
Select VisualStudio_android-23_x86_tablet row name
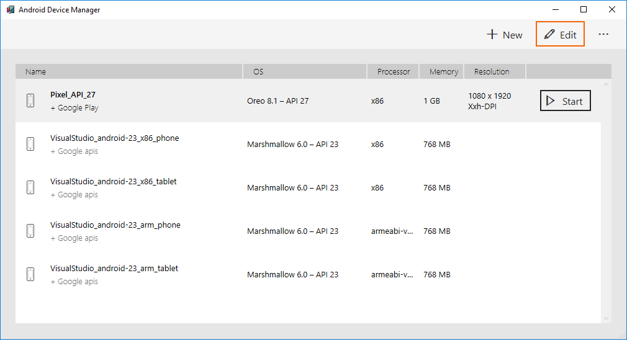coord(113,182)
